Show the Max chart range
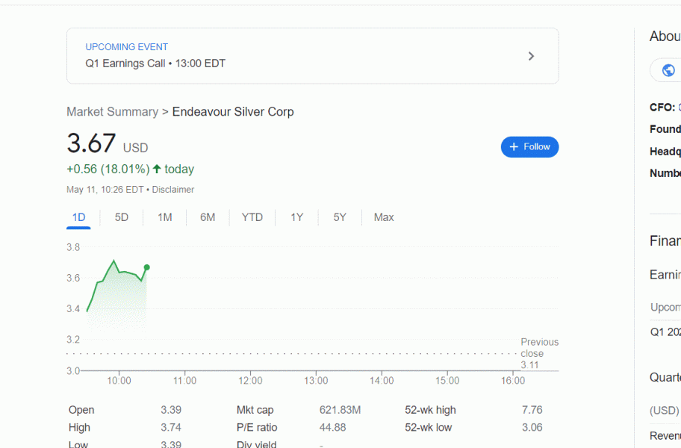The width and height of the screenshot is (681, 448). [384, 217]
